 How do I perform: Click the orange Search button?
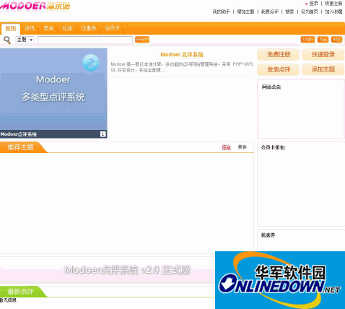click(x=142, y=40)
